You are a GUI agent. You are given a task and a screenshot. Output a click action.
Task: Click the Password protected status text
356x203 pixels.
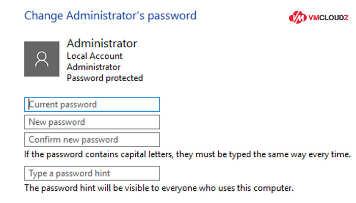[x=105, y=78]
